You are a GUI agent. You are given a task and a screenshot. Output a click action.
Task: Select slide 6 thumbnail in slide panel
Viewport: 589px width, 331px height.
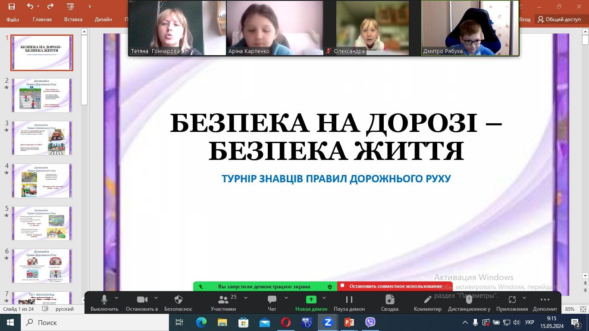(42, 266)
